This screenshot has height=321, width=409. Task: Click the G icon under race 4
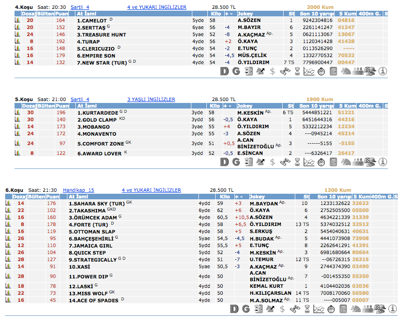(236, 71)
